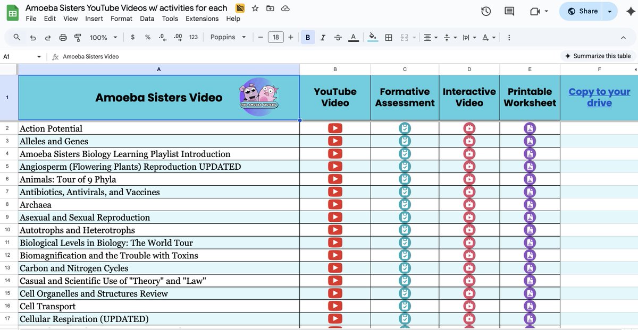
Task: Open the Share options dropdown arrow
Action: coord(609,11)
